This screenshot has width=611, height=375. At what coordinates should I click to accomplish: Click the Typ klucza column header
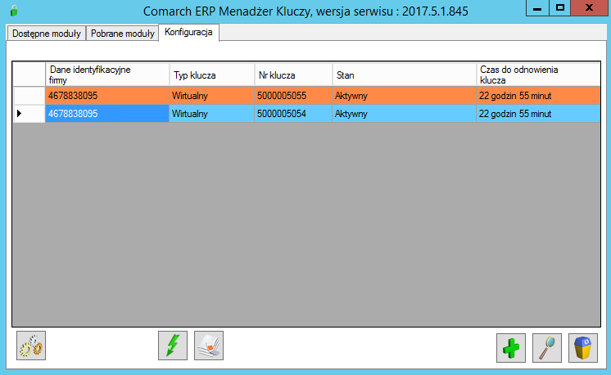[211, 75]
